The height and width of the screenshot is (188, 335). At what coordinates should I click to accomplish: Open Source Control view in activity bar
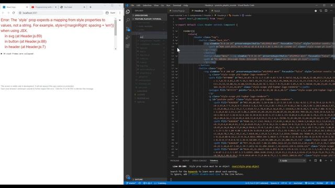(128, 29)
